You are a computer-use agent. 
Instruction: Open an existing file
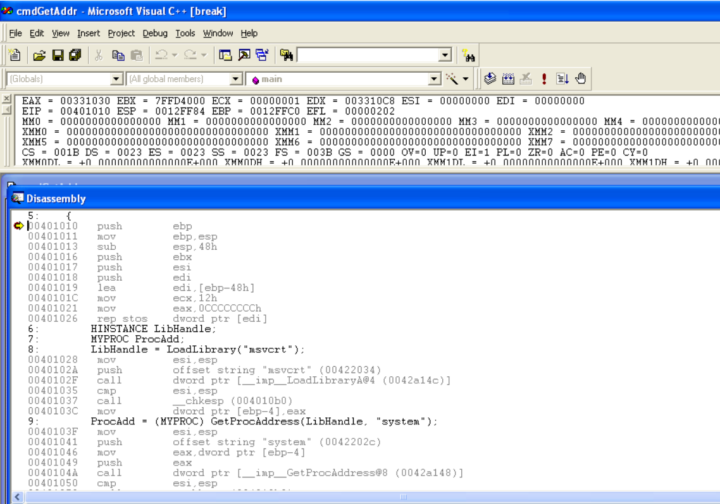coord(39,55)
